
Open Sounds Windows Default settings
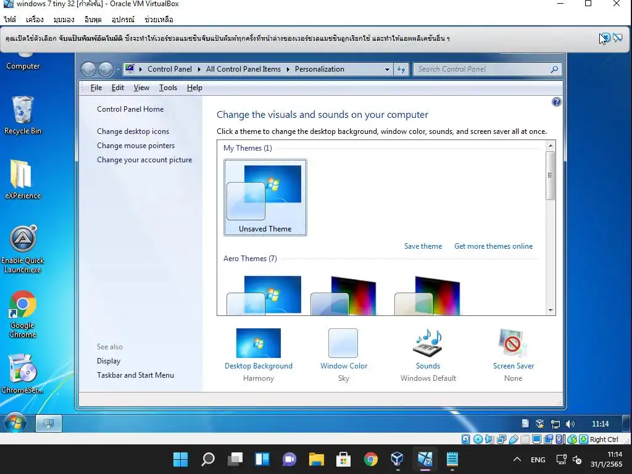pyautogui.click(x=428, y=355)
